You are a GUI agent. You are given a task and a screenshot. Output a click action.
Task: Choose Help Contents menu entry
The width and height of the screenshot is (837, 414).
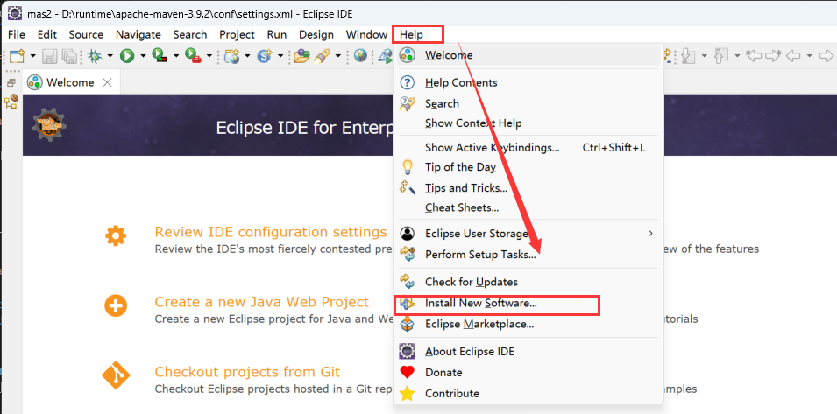point(528,82)
